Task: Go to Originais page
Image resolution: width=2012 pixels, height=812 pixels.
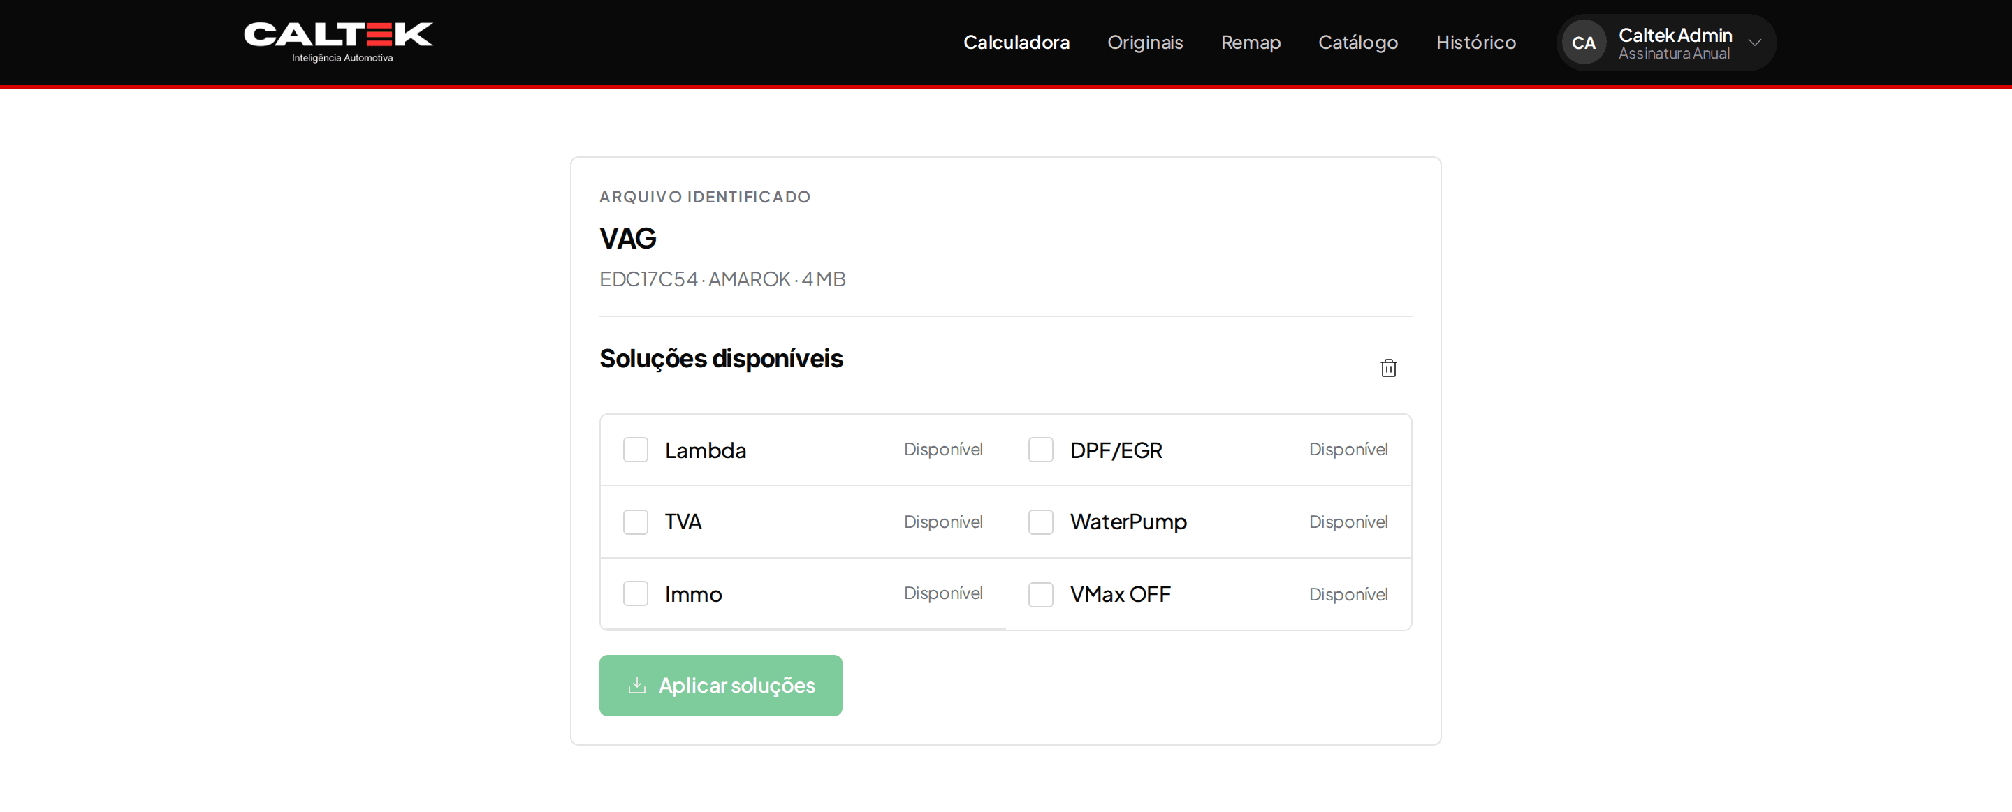Action: tap(1145, 42)
